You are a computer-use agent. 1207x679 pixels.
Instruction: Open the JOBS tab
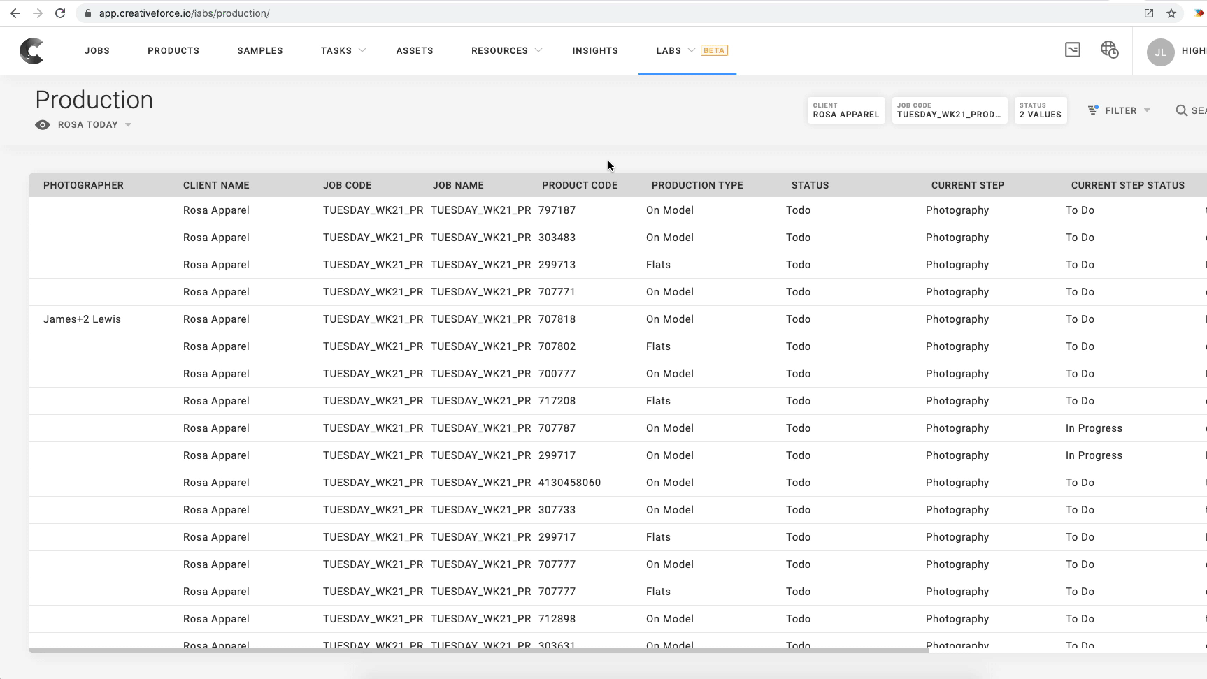pos(97,50)
